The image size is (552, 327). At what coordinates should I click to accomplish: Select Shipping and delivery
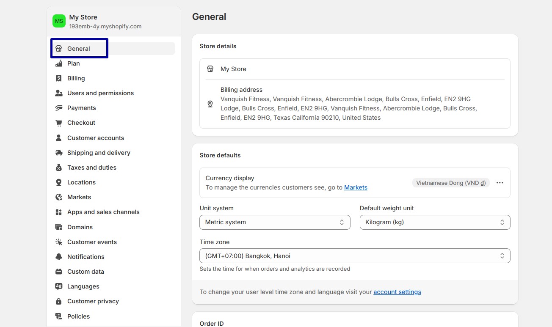coord(113,153)
